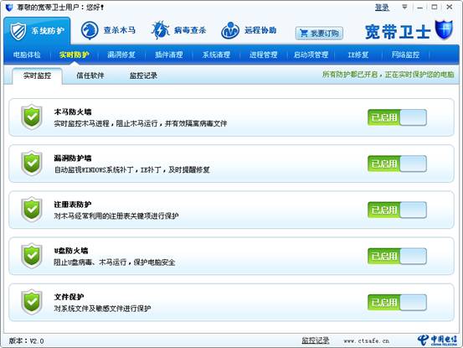Select the 实时防护 menu item

75,55
